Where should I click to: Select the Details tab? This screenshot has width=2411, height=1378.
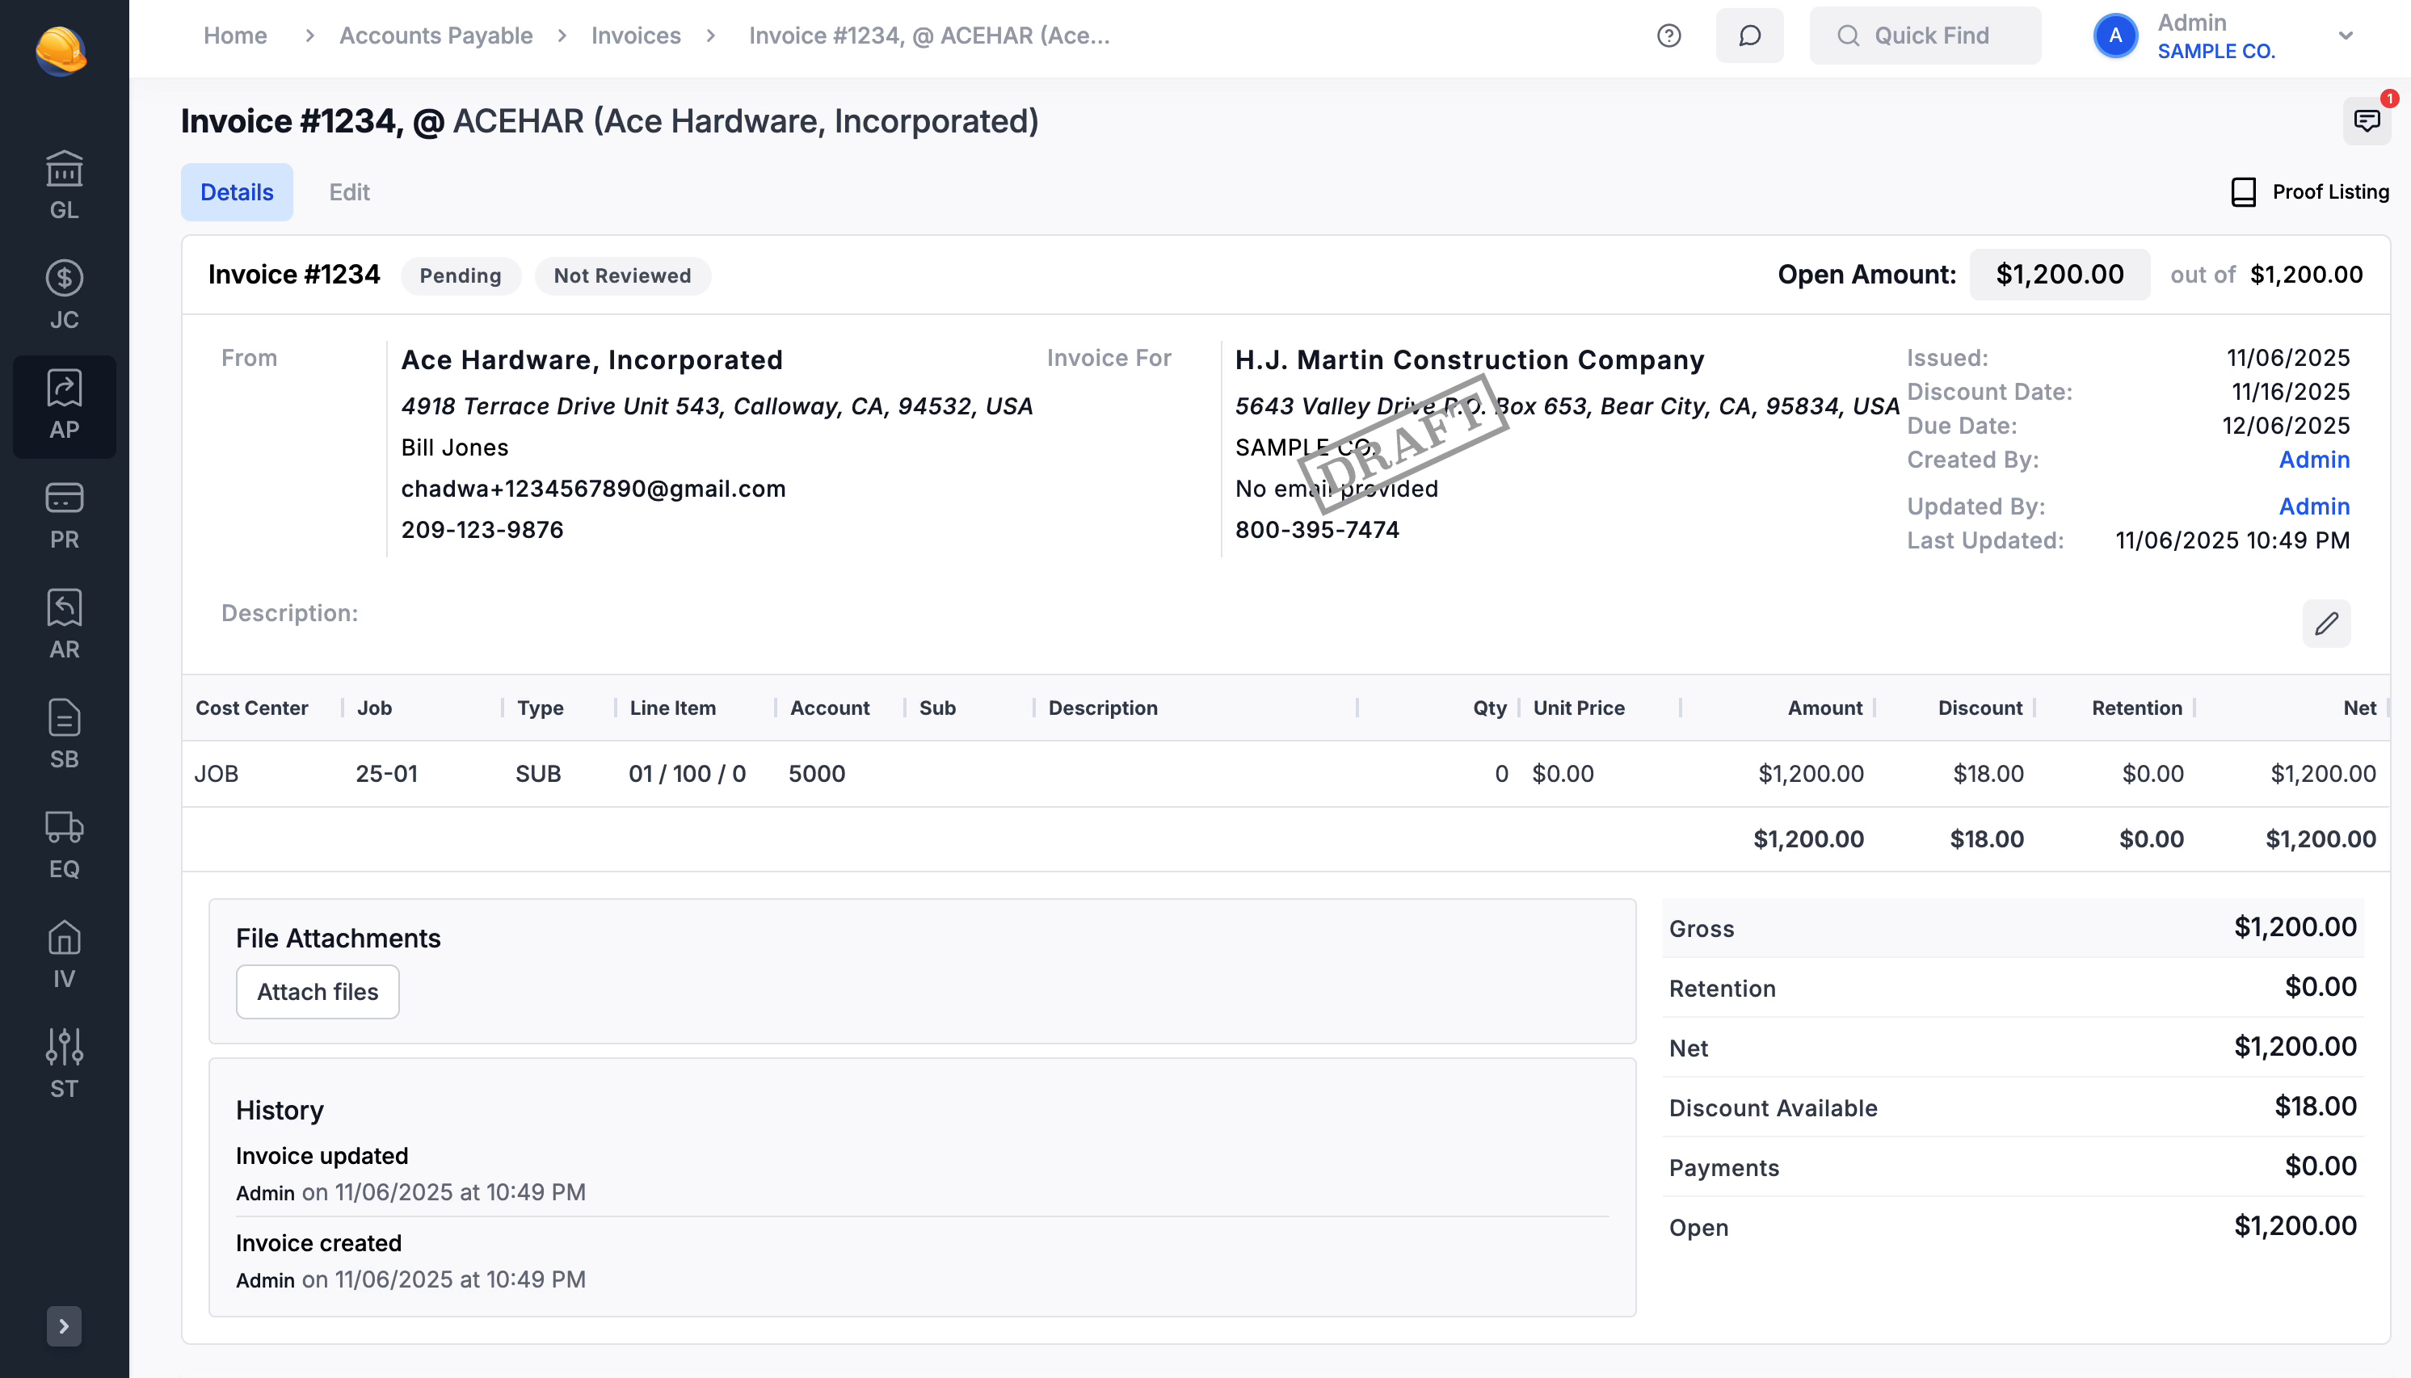point(237,192)
